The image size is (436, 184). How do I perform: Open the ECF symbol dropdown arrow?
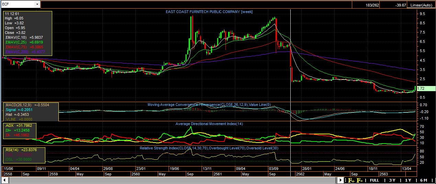click(x=37, y=4)
